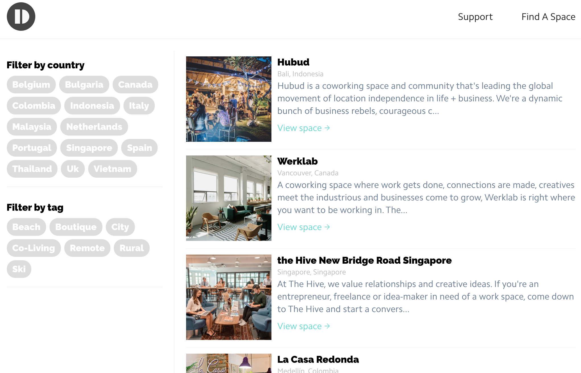Toggle the Ski tag filter
The width and height of the screenshot is (581, 373).
point(19,269)
